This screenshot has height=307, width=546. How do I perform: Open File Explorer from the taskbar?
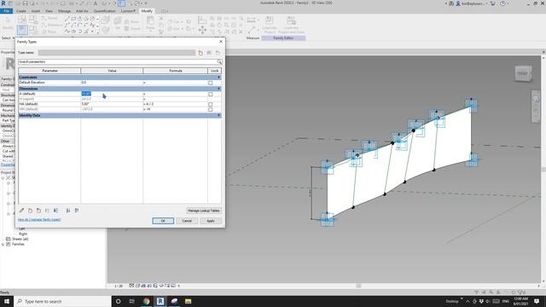point(188,301)
